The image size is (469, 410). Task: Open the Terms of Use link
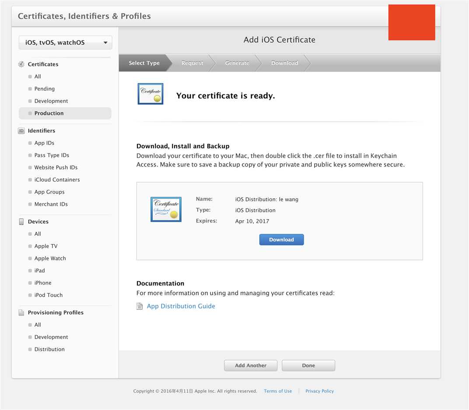pyautogui.click(x=278, y=391)
